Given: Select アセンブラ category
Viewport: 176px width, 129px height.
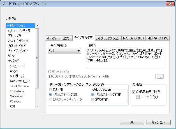Looking at the screenshot, I should 15,36.
